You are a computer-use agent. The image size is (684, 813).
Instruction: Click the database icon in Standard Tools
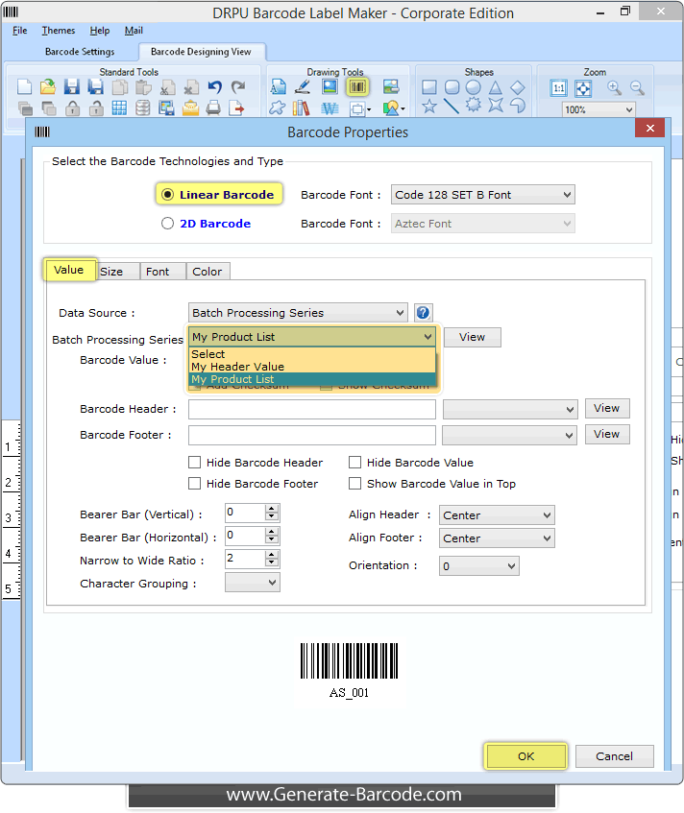(143, 108)
